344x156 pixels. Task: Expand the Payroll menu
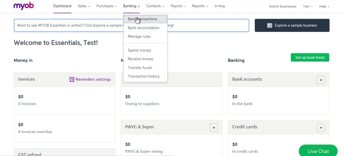pyautogui.click(x=178, y=6)
